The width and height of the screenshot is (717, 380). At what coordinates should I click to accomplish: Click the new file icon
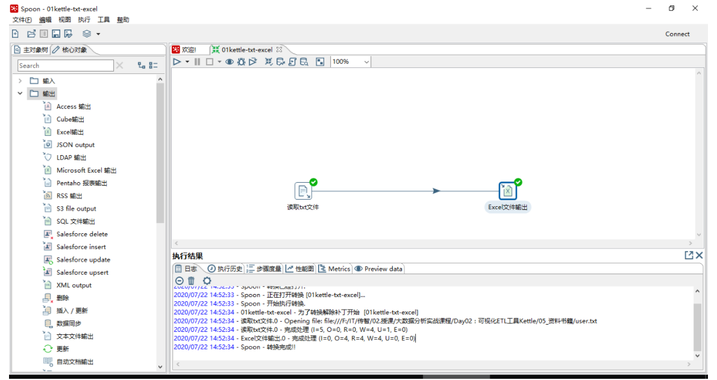click(x=16, y=34)
